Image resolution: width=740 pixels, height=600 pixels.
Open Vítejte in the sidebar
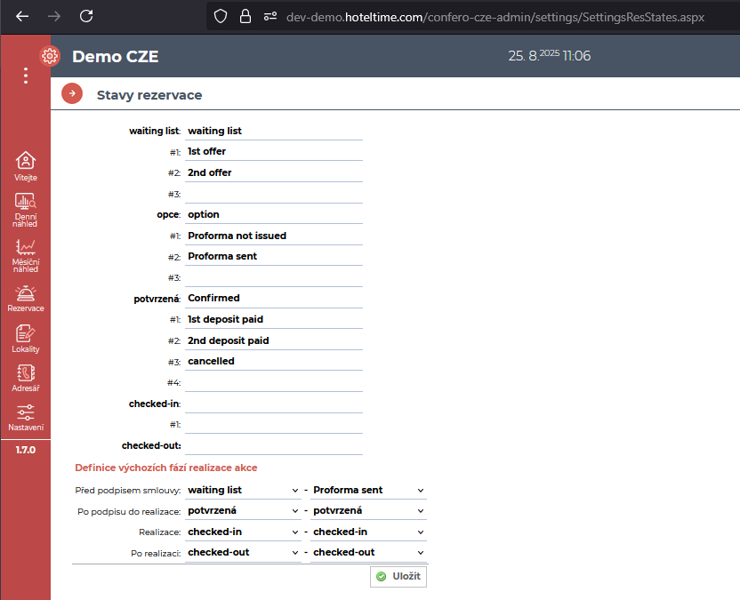pyautogui.click(x=26, y=166)
